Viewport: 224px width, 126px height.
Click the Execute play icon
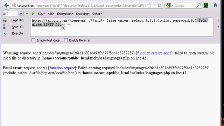4,33
